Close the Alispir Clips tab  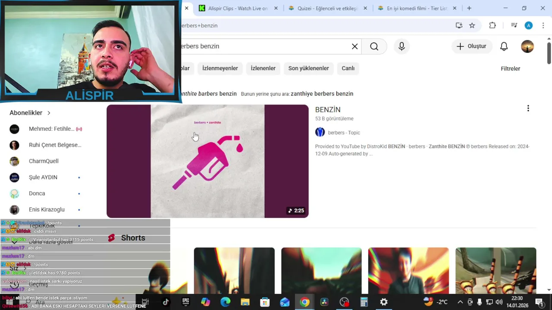[x=276, y=8]
